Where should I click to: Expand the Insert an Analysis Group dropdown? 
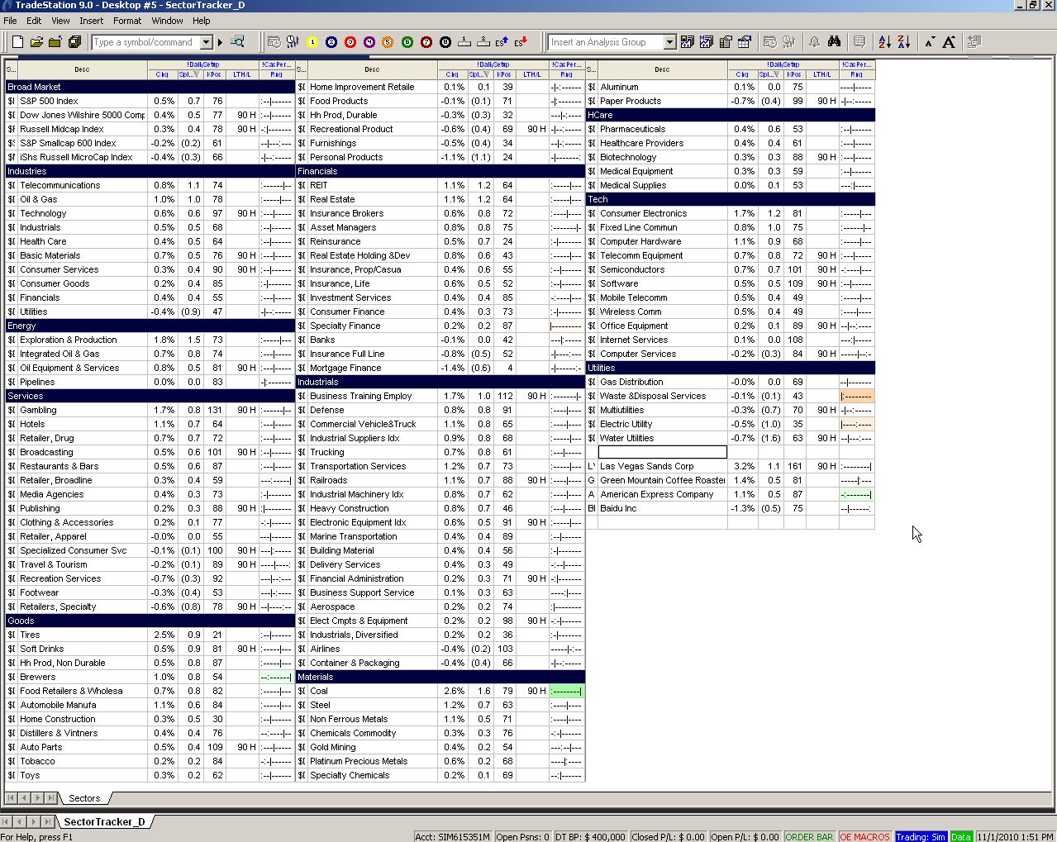click(669, 42)
